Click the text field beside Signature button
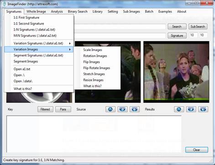Screen dimensions: 215x165 pyautogui.click(x=120, y=36)
